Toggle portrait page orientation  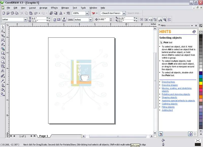tap(54, 19)
